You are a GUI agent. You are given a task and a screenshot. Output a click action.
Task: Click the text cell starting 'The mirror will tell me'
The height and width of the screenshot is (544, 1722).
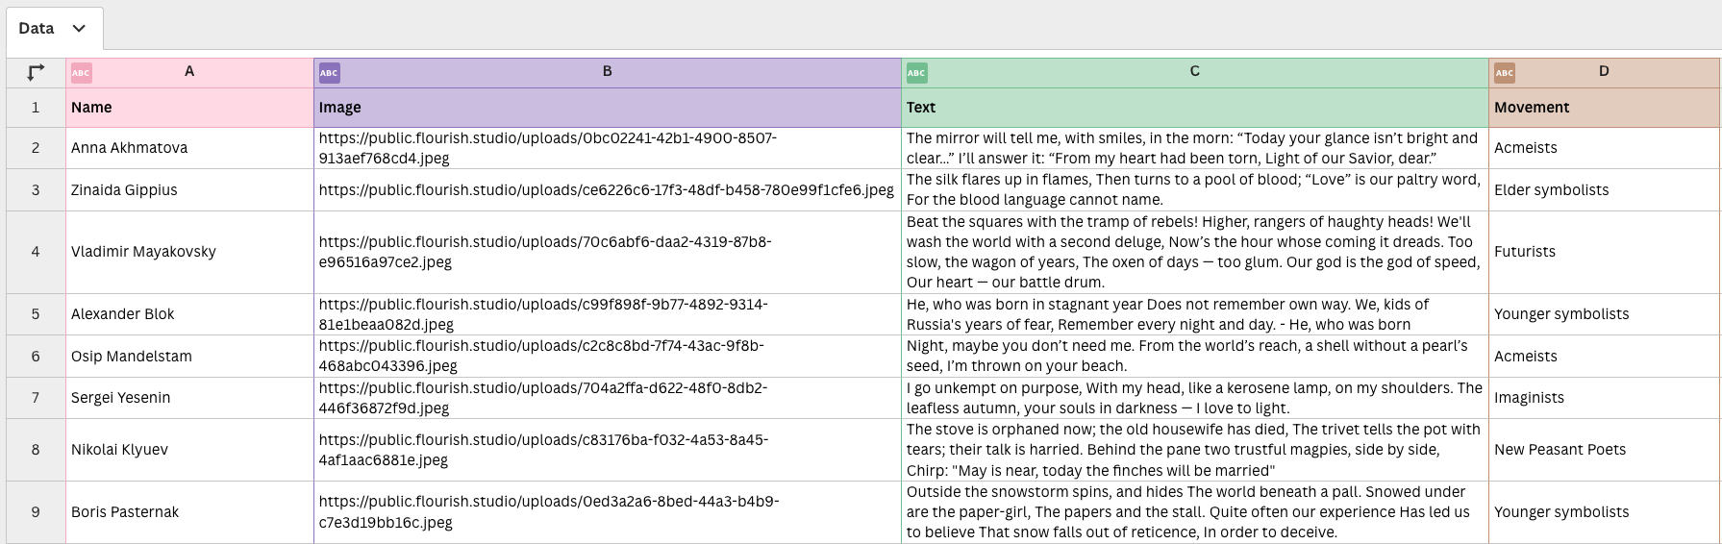(1195, 148)
